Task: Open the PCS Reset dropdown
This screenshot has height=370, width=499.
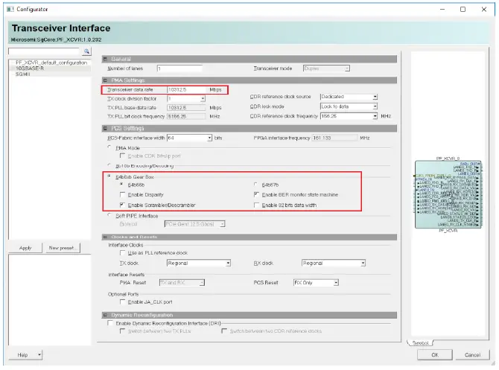Action: pyautogui.click(x=336, y=283)
